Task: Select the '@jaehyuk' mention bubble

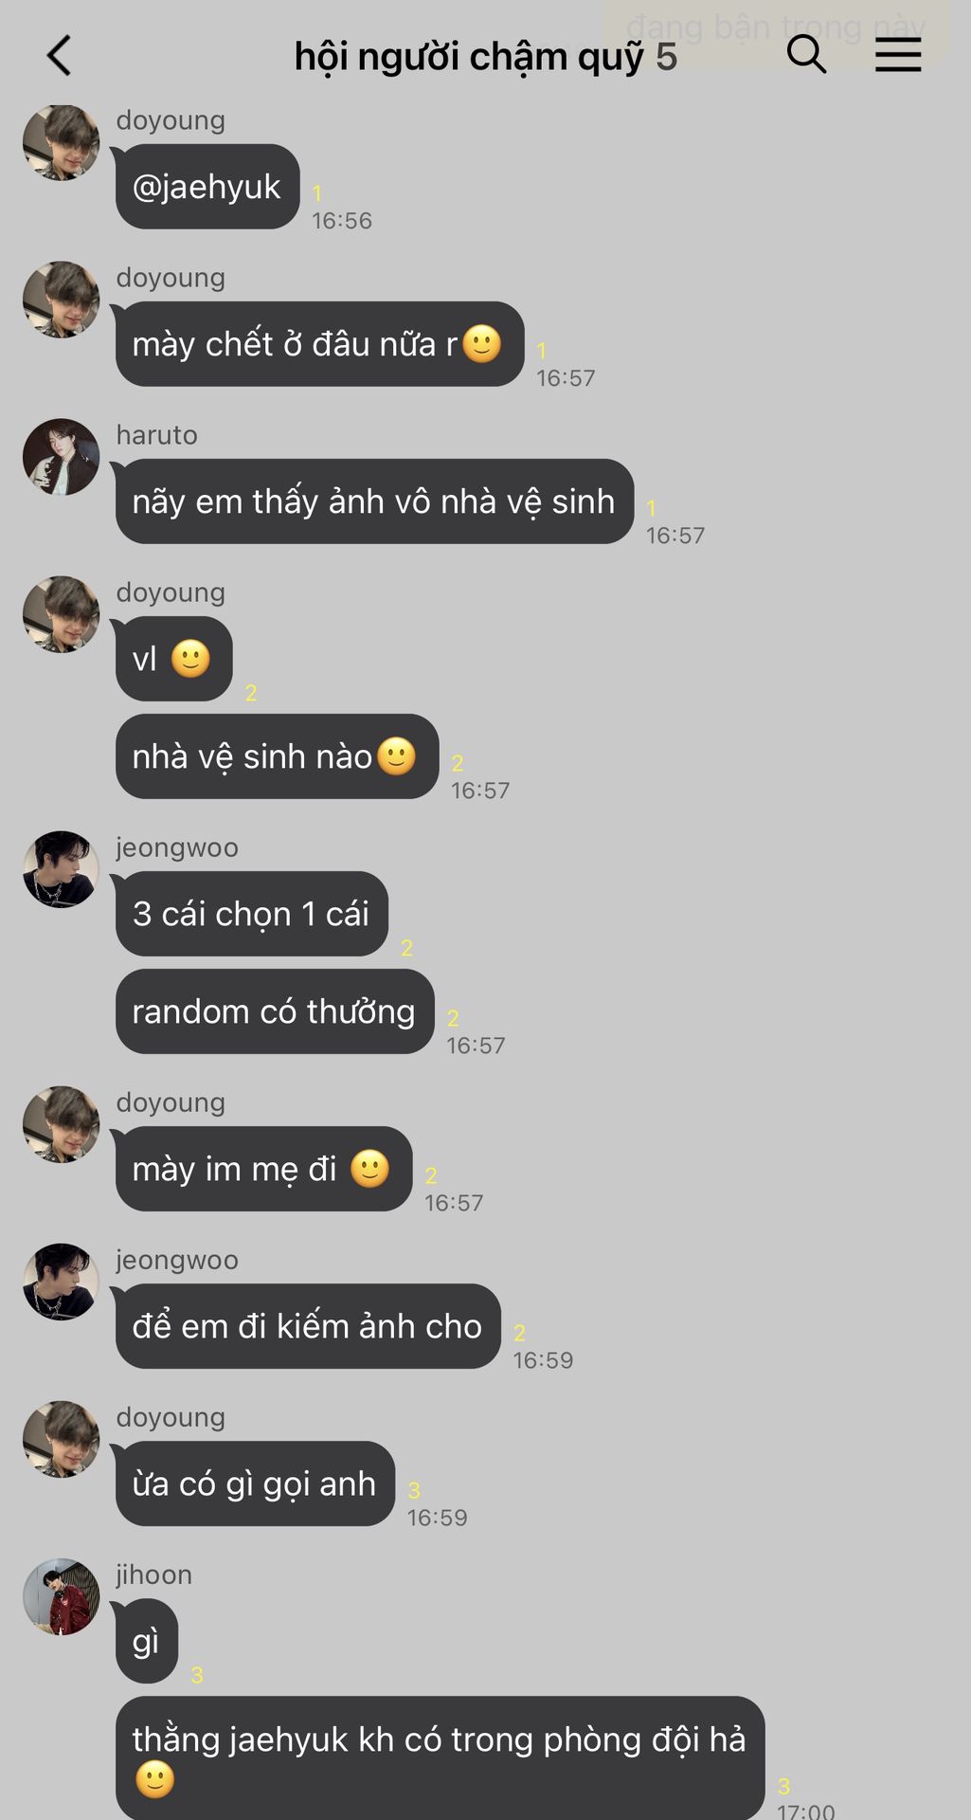Action: tap(207, 187)
